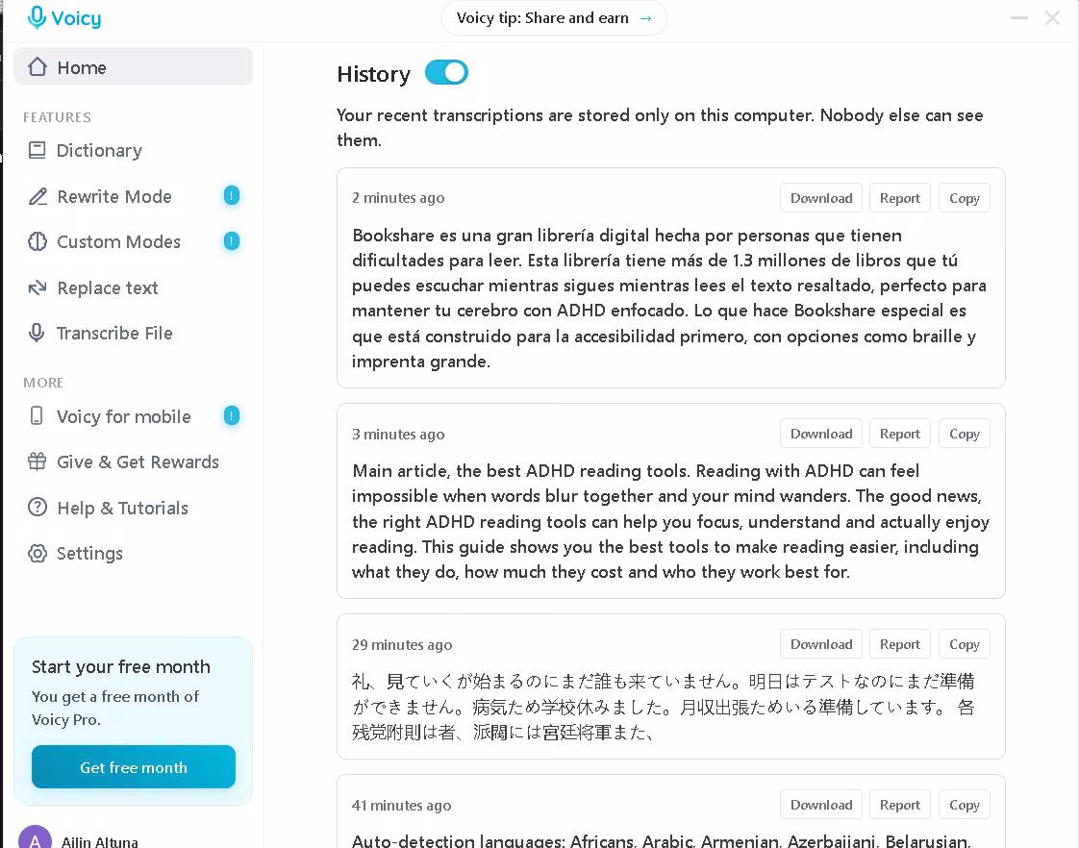Click the Dictionary book icon

point(38,150)
